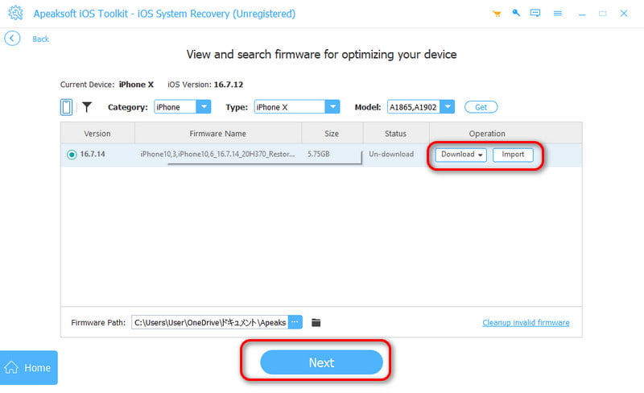Click the browse ellipsis button for path
The image size is (644, 393).
tap(295, 322)
